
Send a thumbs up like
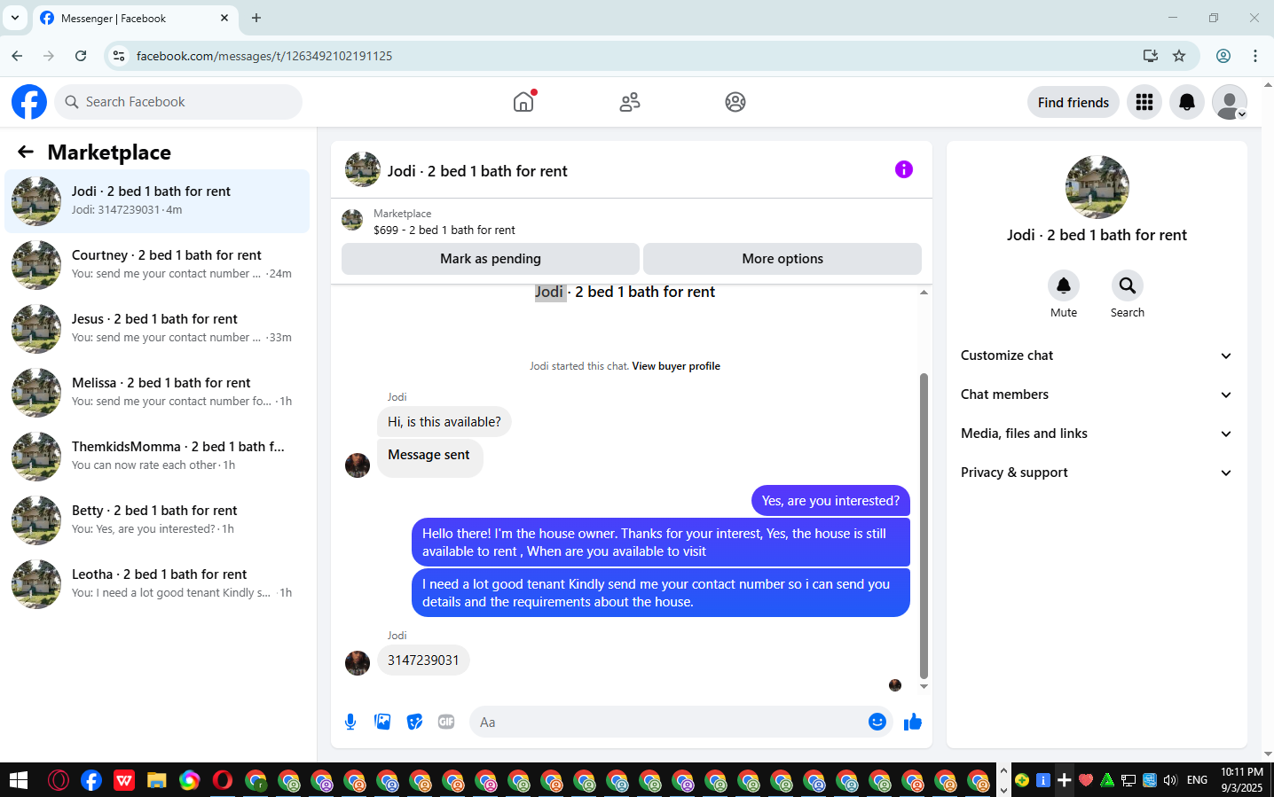pos(913,722)
